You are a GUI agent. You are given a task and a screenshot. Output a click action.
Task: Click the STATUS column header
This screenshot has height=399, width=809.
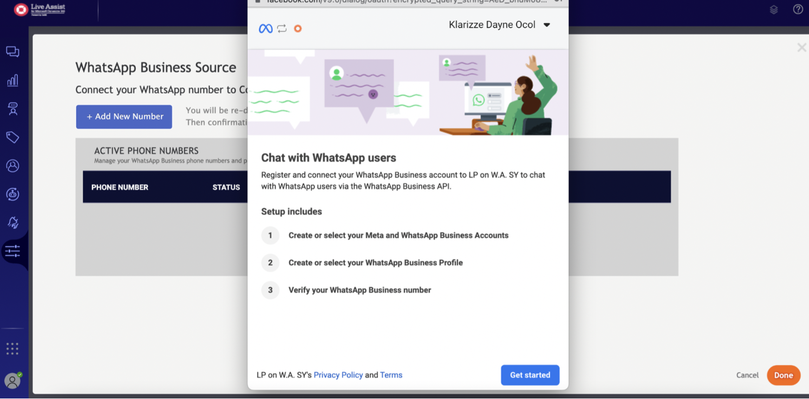[226, 187]
